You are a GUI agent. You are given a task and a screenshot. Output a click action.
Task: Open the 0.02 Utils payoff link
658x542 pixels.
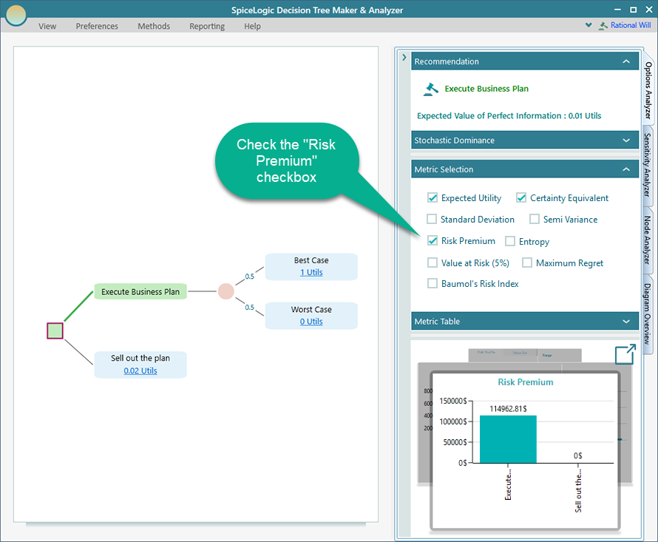(x=140, y=370)
